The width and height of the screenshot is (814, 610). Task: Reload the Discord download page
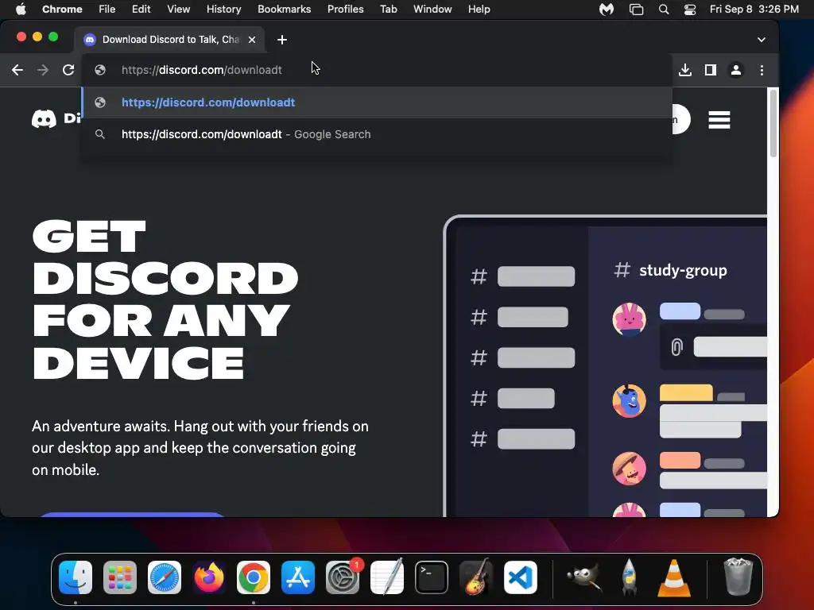point(68,70)
